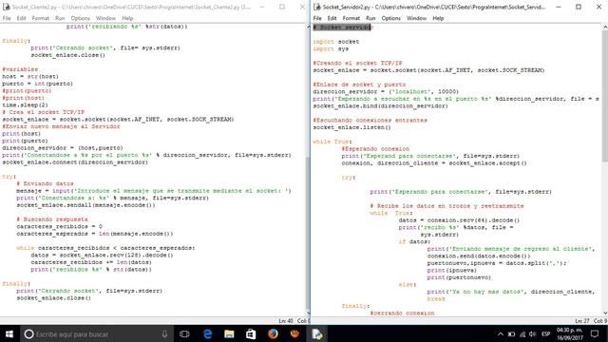Click 'import socket' line in server file
Viewport: 608px width, 342px height.
tap(335, 42)
